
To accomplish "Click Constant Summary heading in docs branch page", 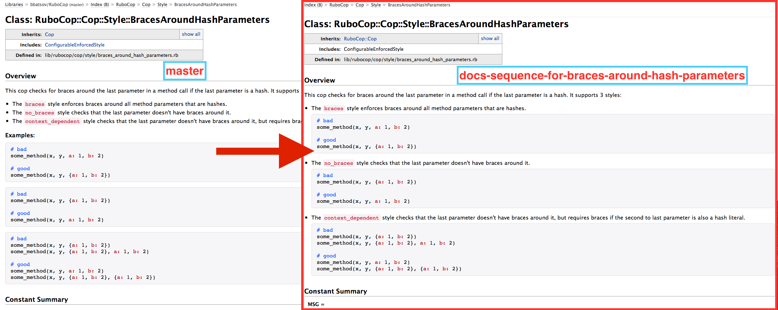I will click(x=336, y=291).
